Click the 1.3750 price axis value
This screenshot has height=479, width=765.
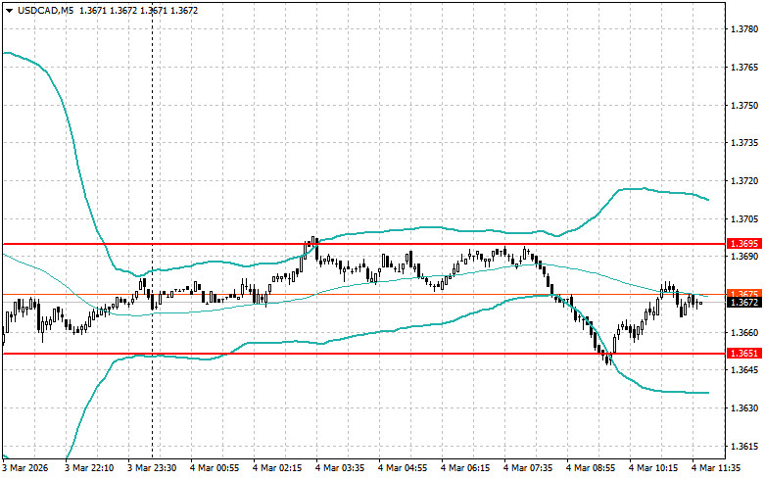(744, 106)
